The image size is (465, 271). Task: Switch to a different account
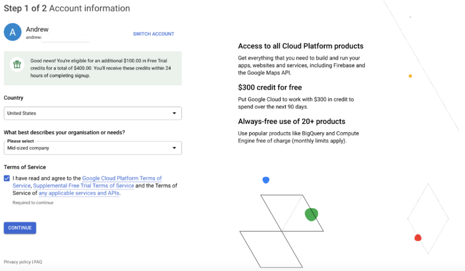point(153,34)
